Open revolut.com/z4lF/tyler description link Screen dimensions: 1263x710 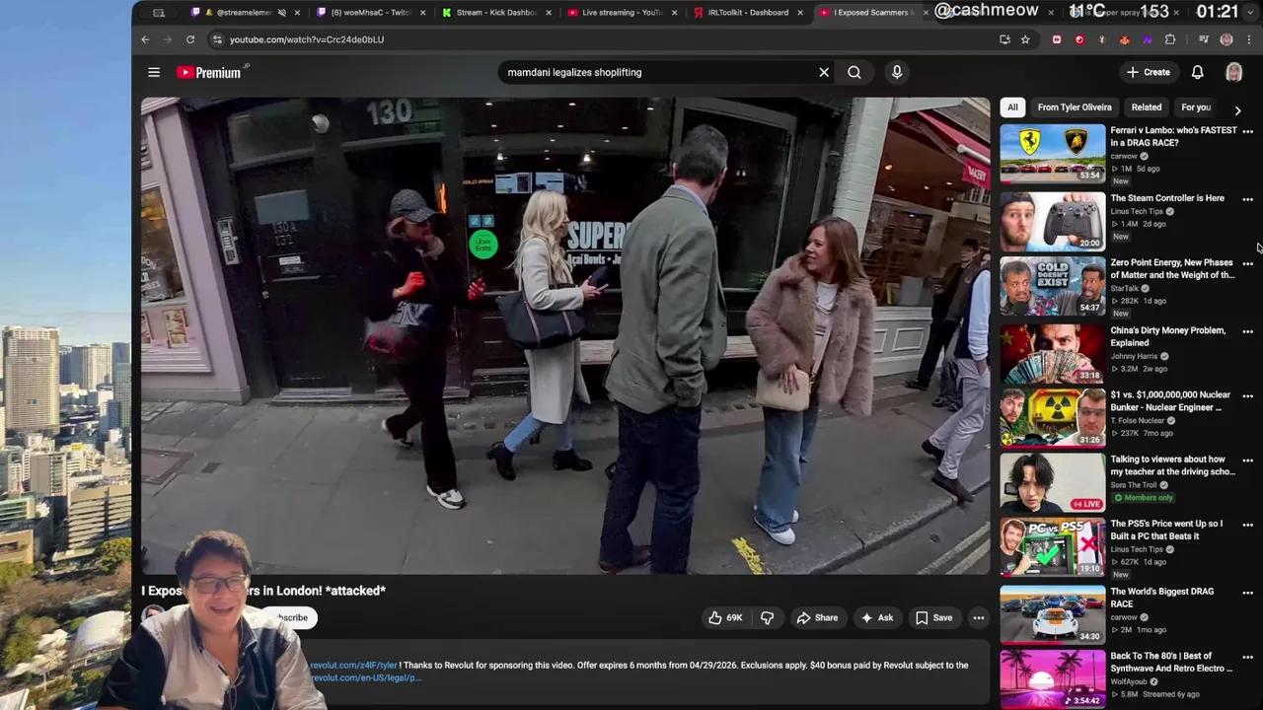(353, 666)
